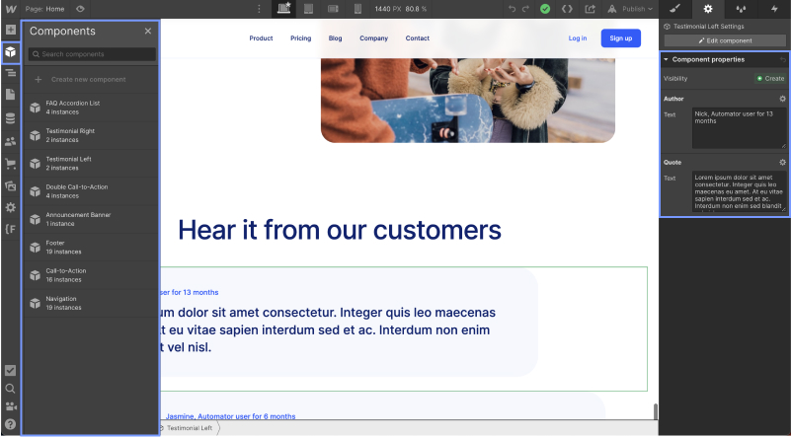The image size is (791, 437).
Task: Click the canvas zoom 80.8 % value
Action: (416, 9)
